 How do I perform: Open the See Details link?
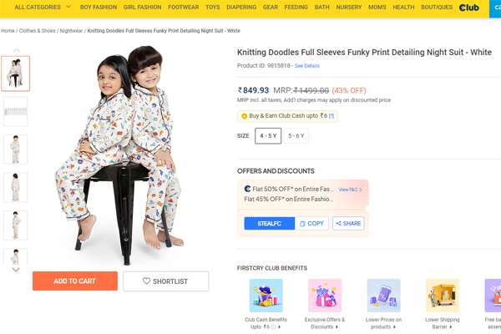click(x=307, y=65)
